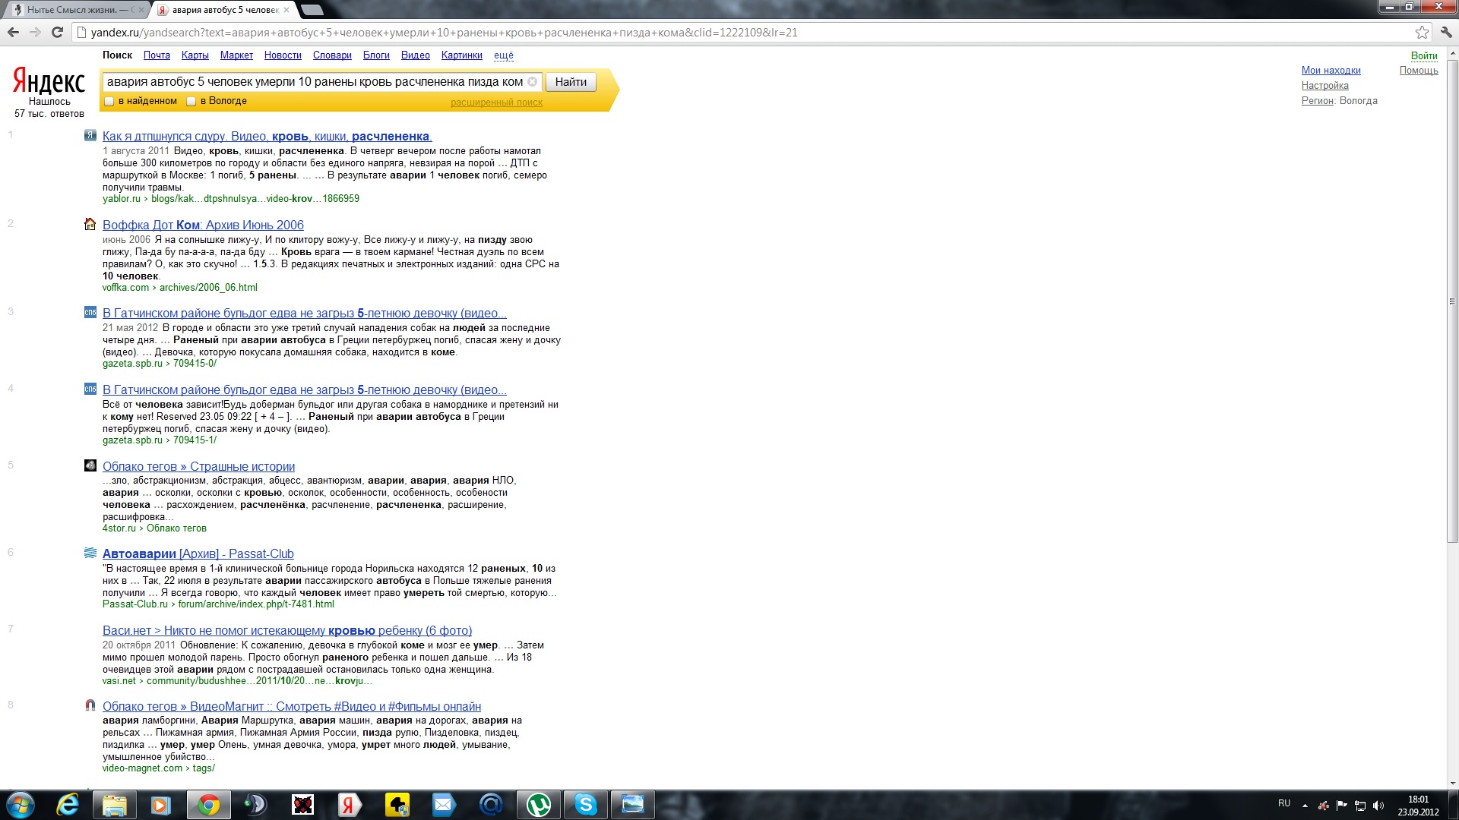
Task: Enable the 'в Вологде' checkbox
Action: point(191,101)
